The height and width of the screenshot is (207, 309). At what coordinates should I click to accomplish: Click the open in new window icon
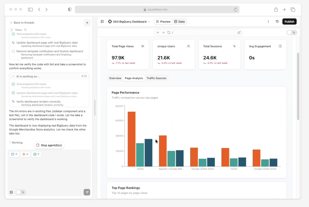pos(239,32)
